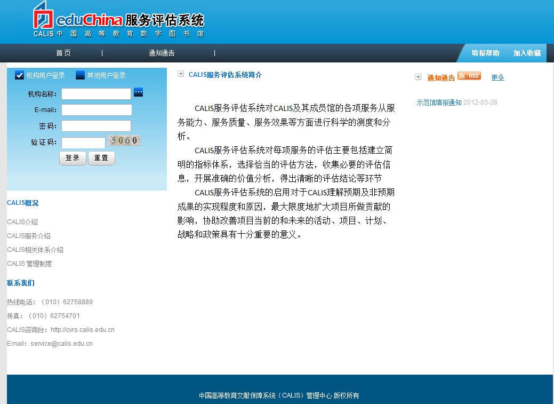Open CALIS服务介绍 link
554x404 pixels.
tap(29, 236)
